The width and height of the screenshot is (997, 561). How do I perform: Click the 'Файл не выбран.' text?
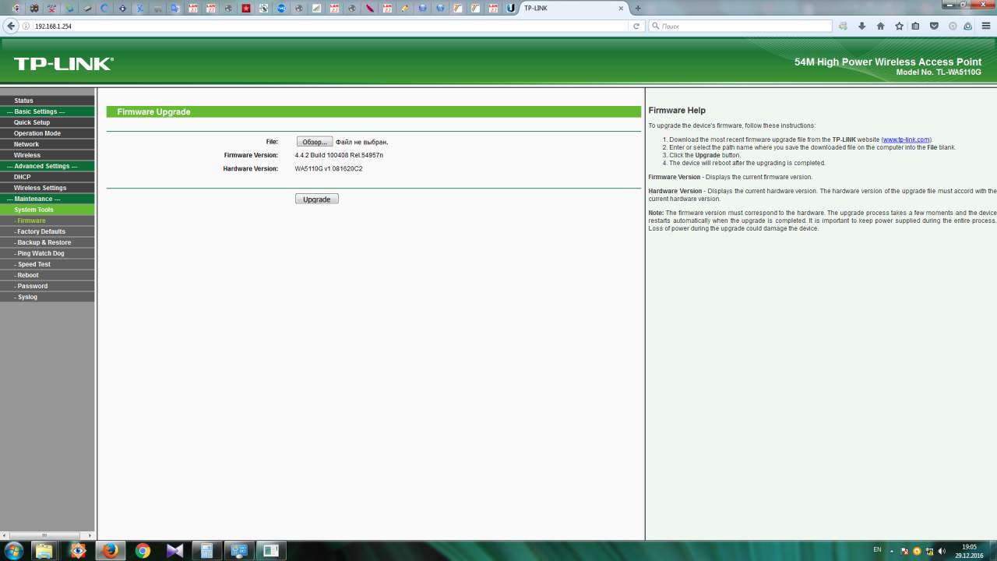[362, 142]
